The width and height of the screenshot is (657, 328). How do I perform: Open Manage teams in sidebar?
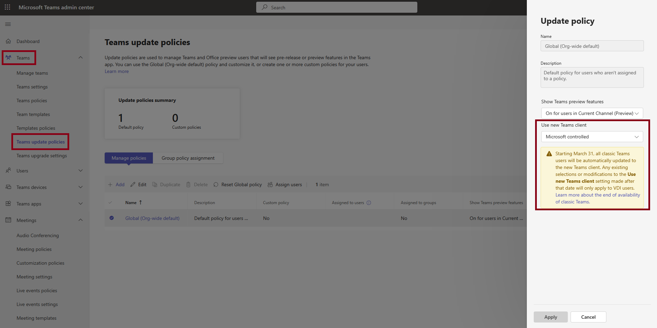pos(32,73)
